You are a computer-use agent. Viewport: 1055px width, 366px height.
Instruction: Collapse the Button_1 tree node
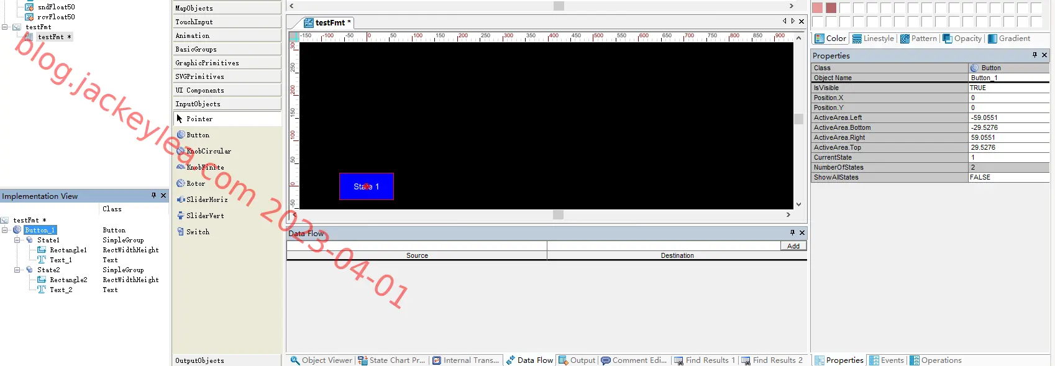(5, 230)
